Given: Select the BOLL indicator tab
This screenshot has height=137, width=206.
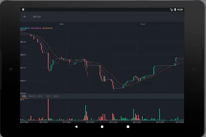Looking at the screenshot, I should click(x=56, y=96).
